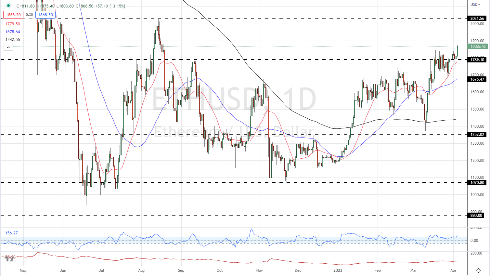The width and height of the screenshot is (490, 276).
Task: Click the 1789.10 price level label
Action: (x=477, y=59)
